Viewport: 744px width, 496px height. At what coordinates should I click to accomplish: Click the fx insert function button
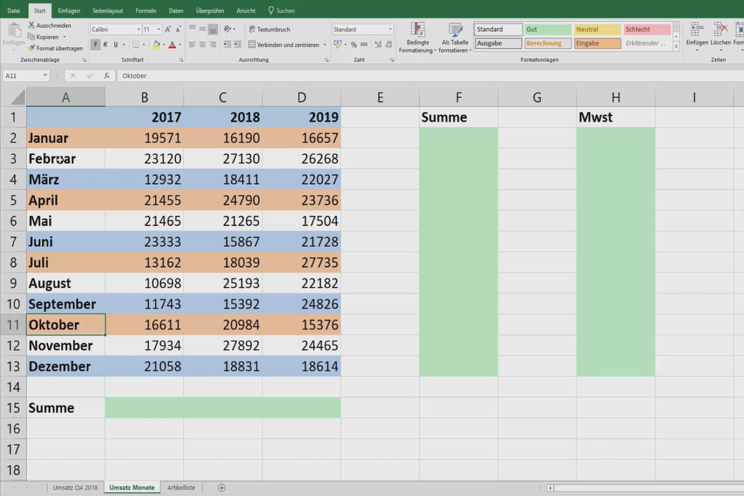pos(105,75)
